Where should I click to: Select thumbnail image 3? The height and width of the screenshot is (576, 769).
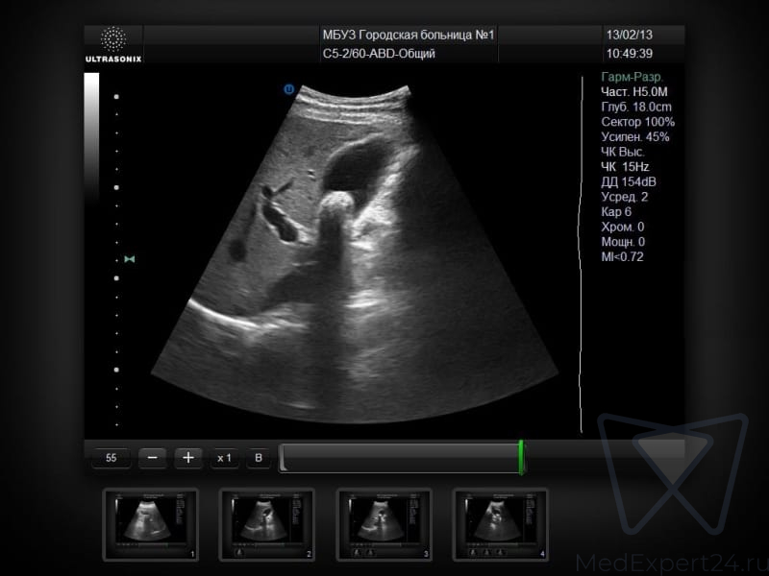click(384, 524)
